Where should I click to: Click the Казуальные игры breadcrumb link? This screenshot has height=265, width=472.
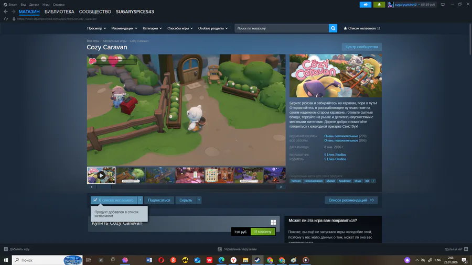pyautogui.click(x=114, y=41)
